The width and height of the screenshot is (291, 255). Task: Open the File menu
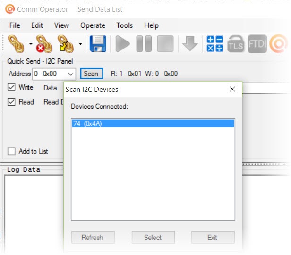pos(15,25)
